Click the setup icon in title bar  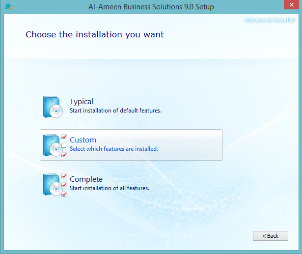pos(9,7)
